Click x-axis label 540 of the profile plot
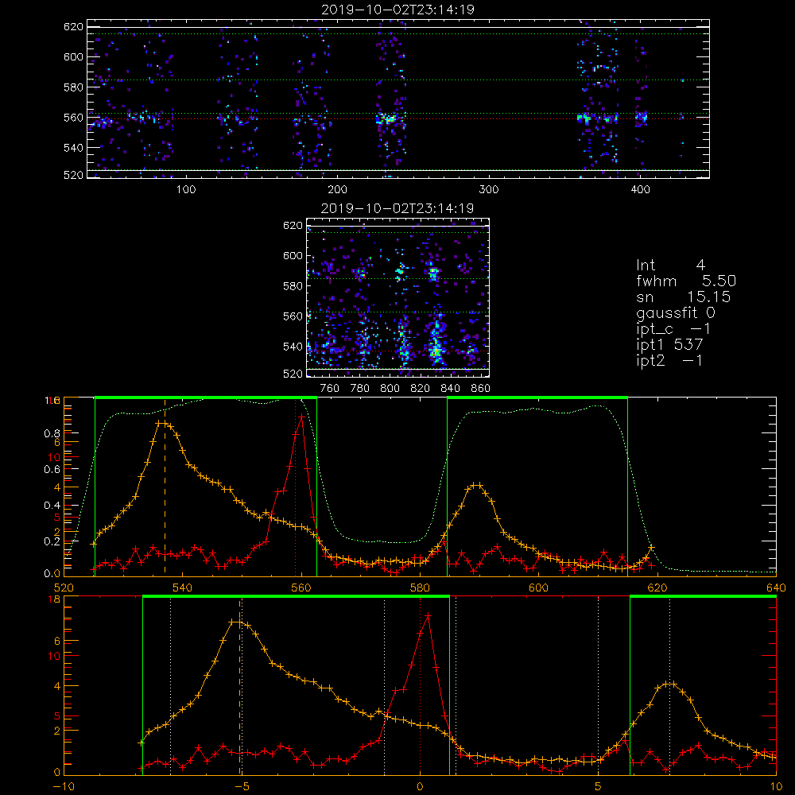The height and width of the screenshot is (795, 795). tap(183, 588)
